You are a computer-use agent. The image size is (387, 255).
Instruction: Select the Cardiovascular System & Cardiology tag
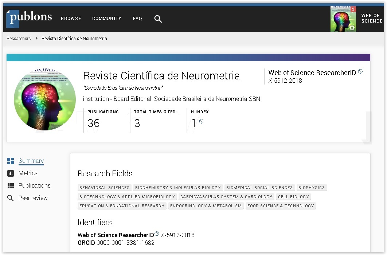[226, 197]
